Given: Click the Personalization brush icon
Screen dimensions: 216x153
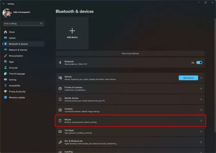Looking at the screenshot, I should [x=5, y=56].
